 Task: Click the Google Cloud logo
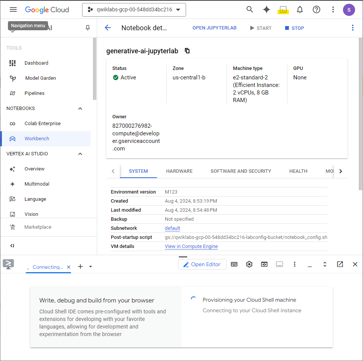47,10
